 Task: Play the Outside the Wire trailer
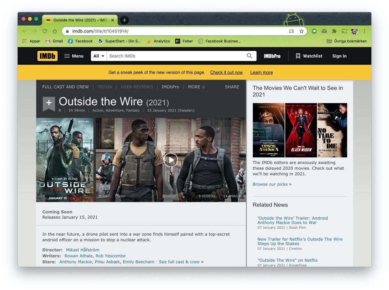170,160
